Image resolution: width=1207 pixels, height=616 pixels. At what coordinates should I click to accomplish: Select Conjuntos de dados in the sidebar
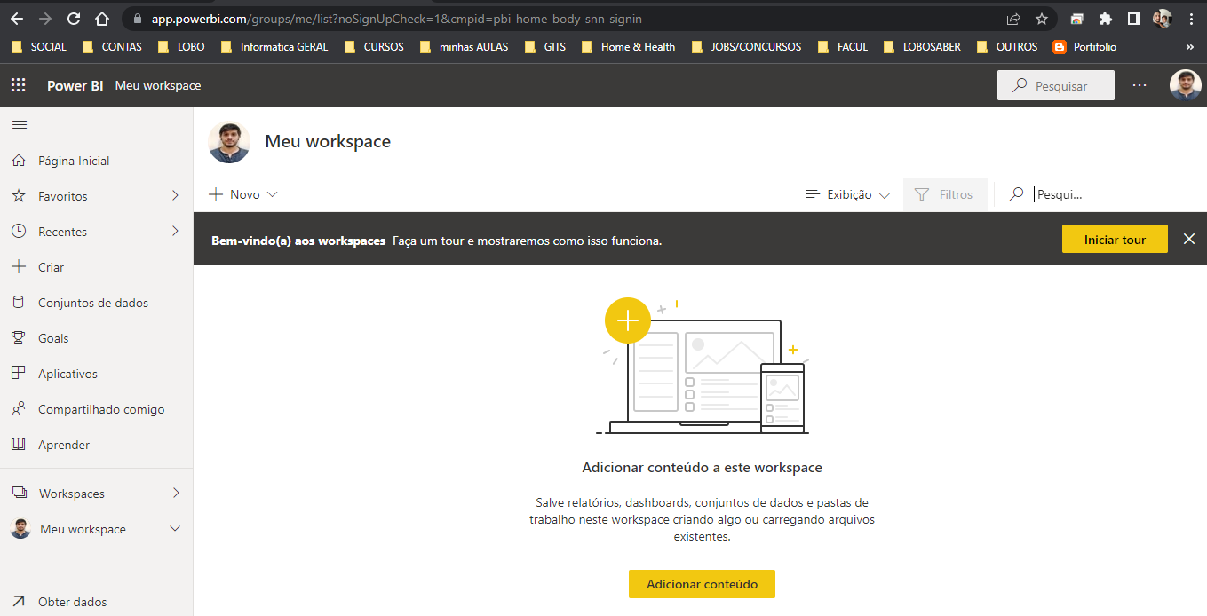tap(93, 302)
